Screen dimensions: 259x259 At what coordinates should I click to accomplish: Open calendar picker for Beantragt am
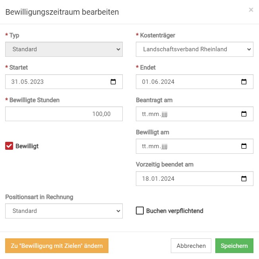[x=244, y=114]
